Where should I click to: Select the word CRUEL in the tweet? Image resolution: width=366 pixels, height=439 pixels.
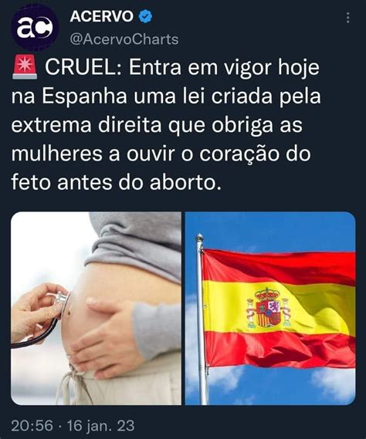point(84,67)
